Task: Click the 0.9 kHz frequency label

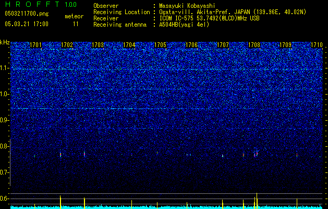Action: [x=4, y=120]
